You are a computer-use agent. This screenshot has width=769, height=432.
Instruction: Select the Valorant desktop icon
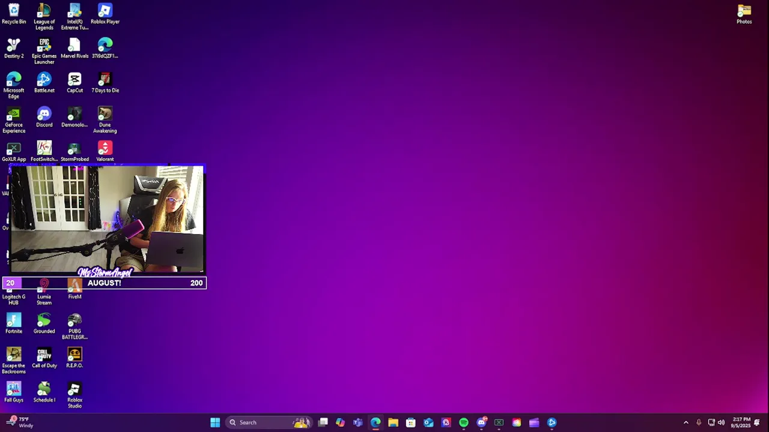point(105,152)
